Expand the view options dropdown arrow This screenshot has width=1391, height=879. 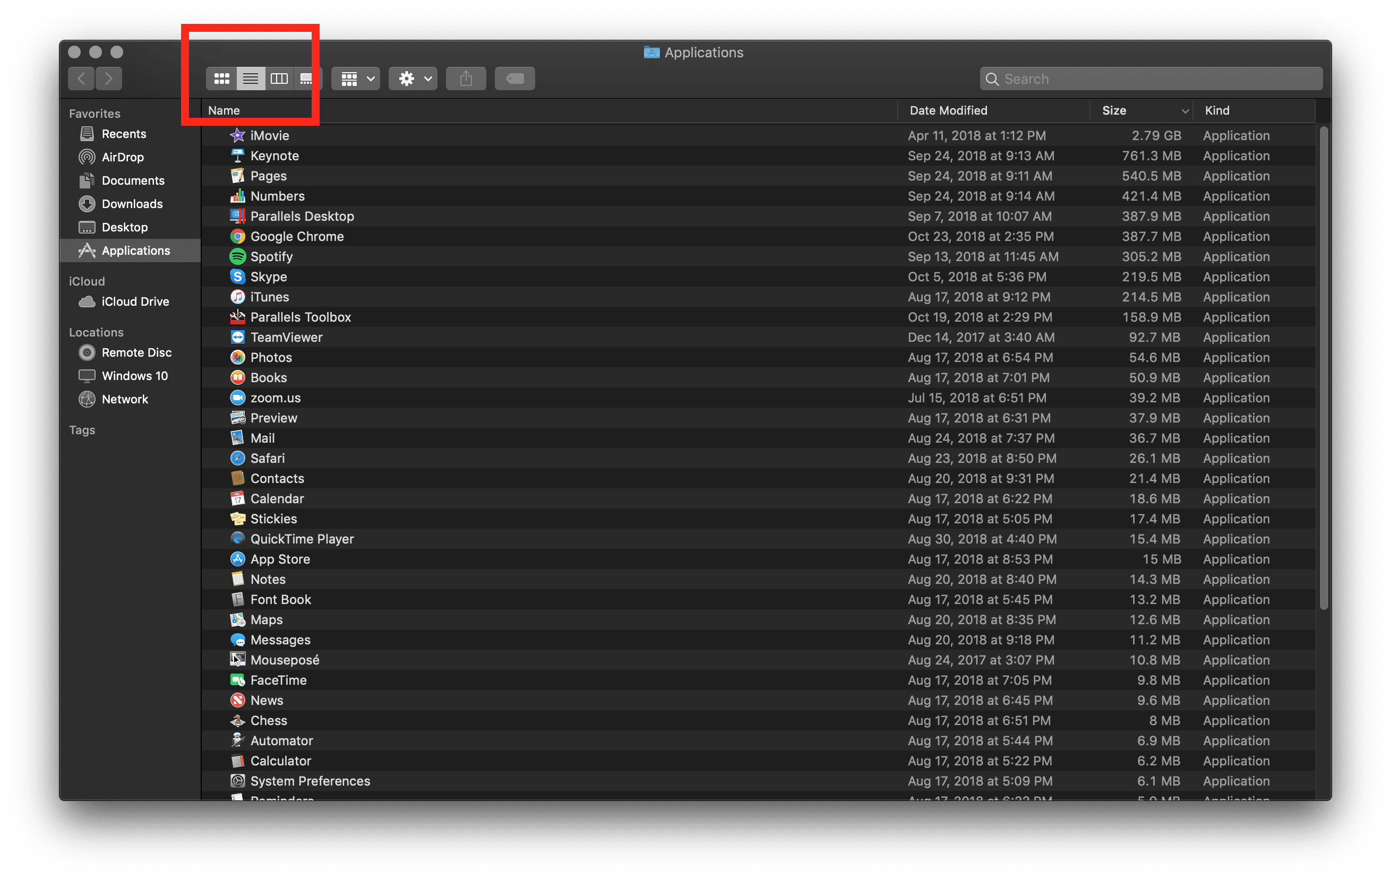pyautogui.click(x=366, y=78)
